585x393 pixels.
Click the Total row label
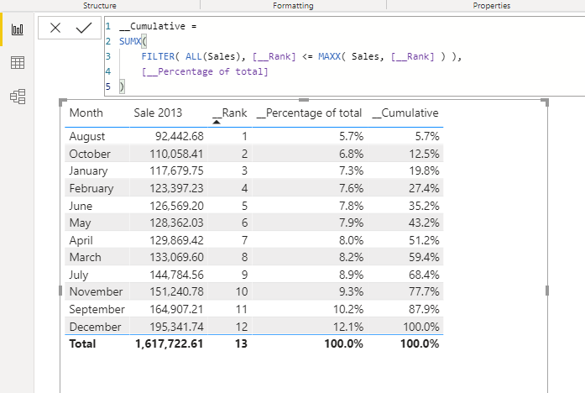tap(82, 343)
